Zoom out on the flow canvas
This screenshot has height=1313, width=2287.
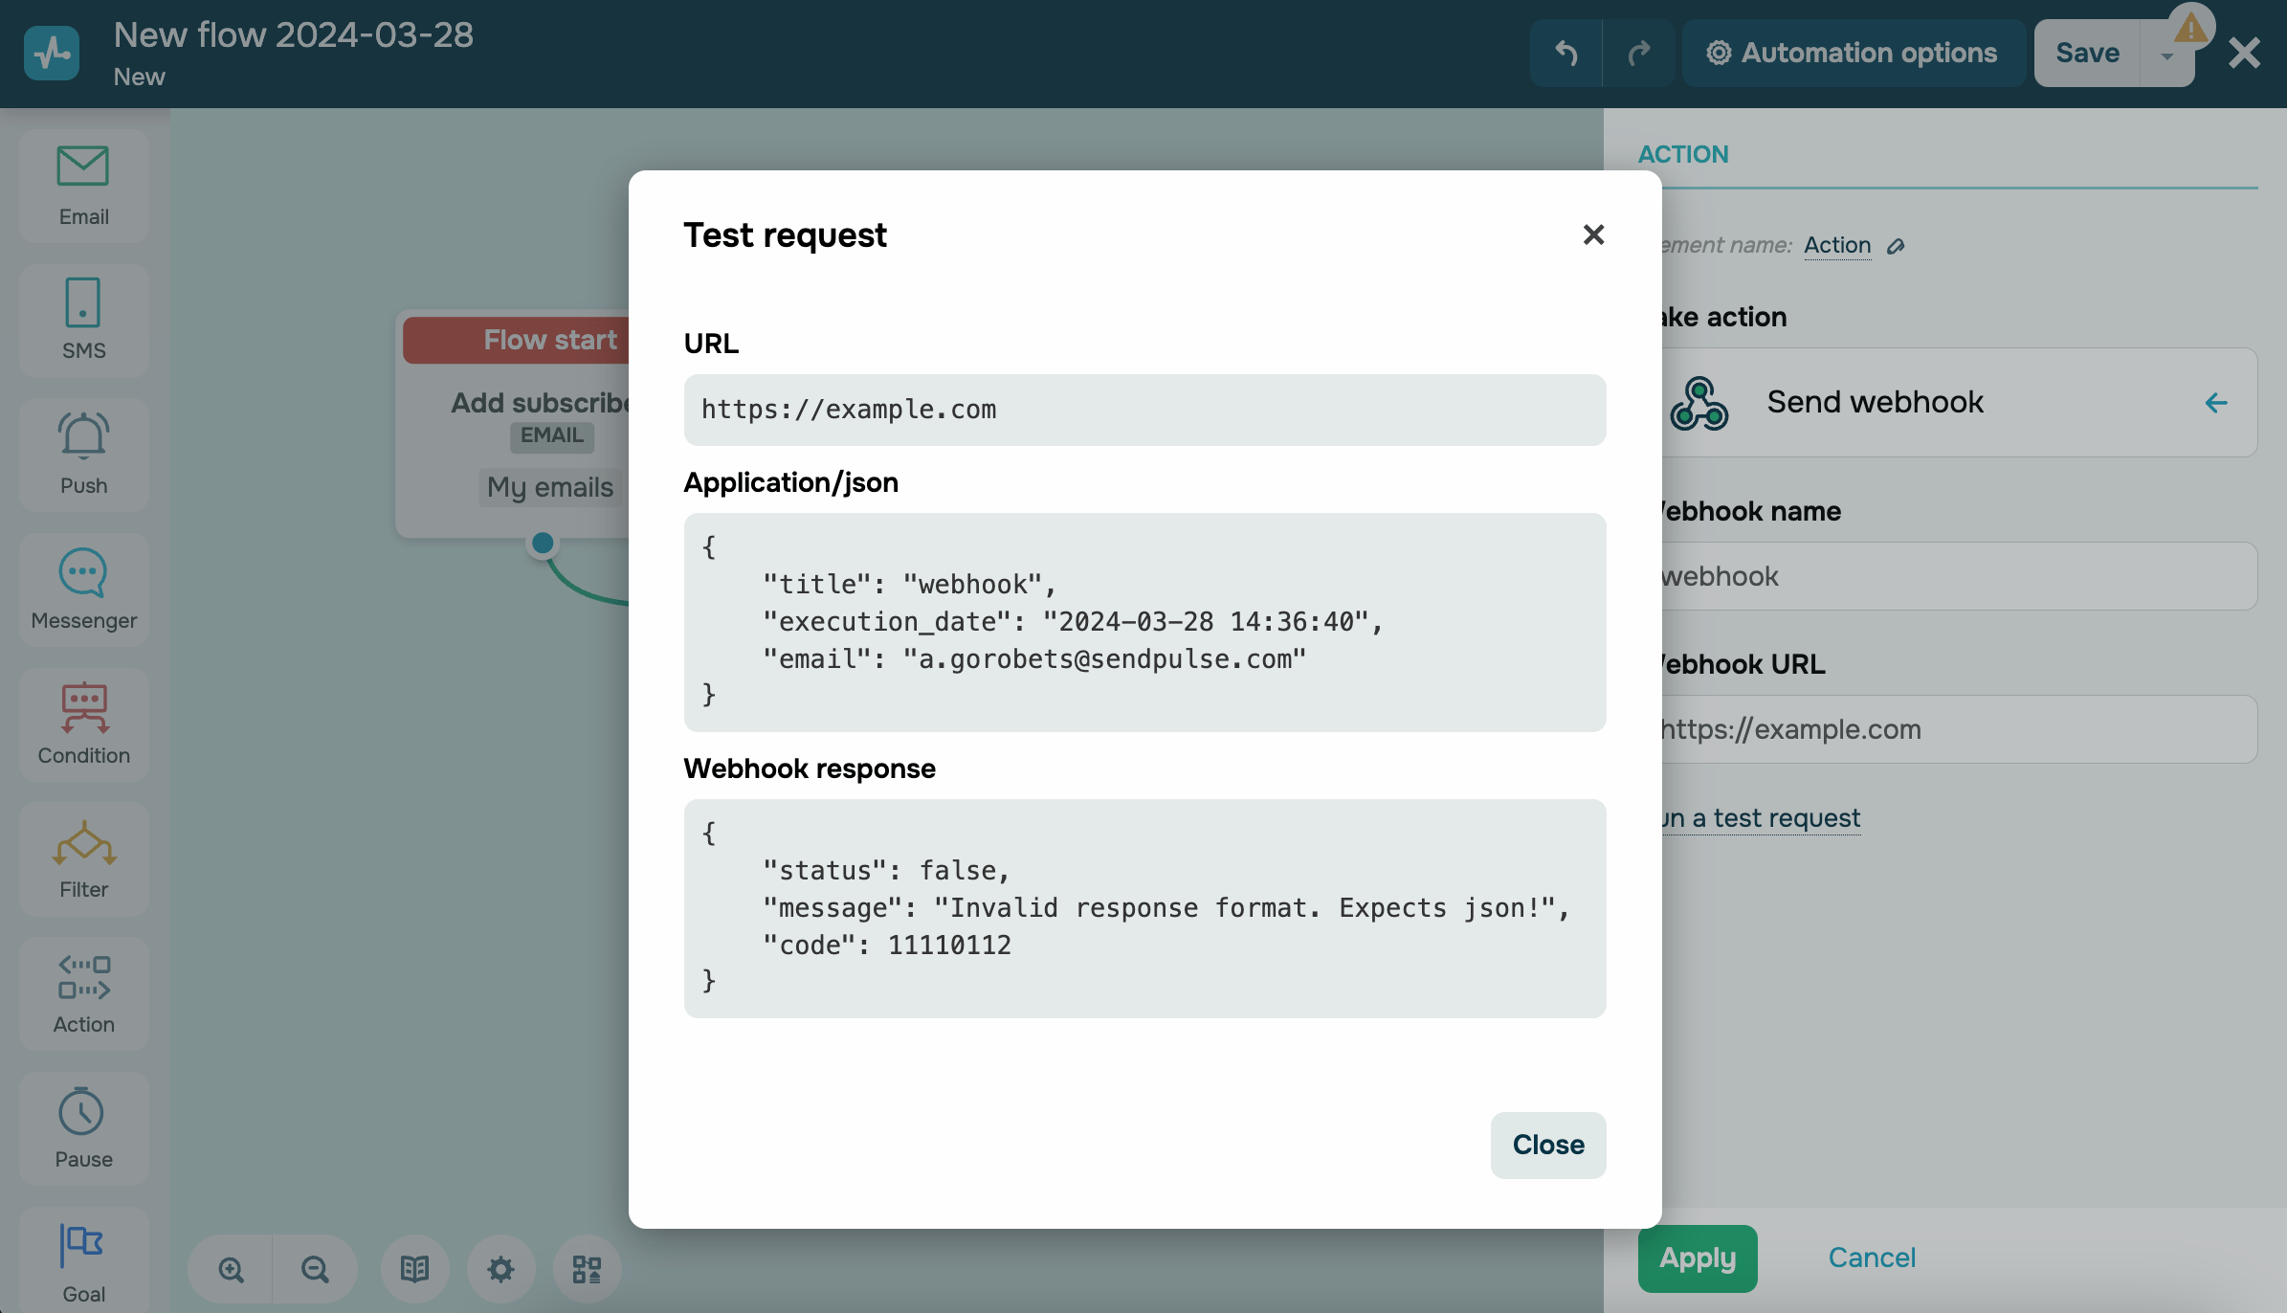tap(315, 1270)
